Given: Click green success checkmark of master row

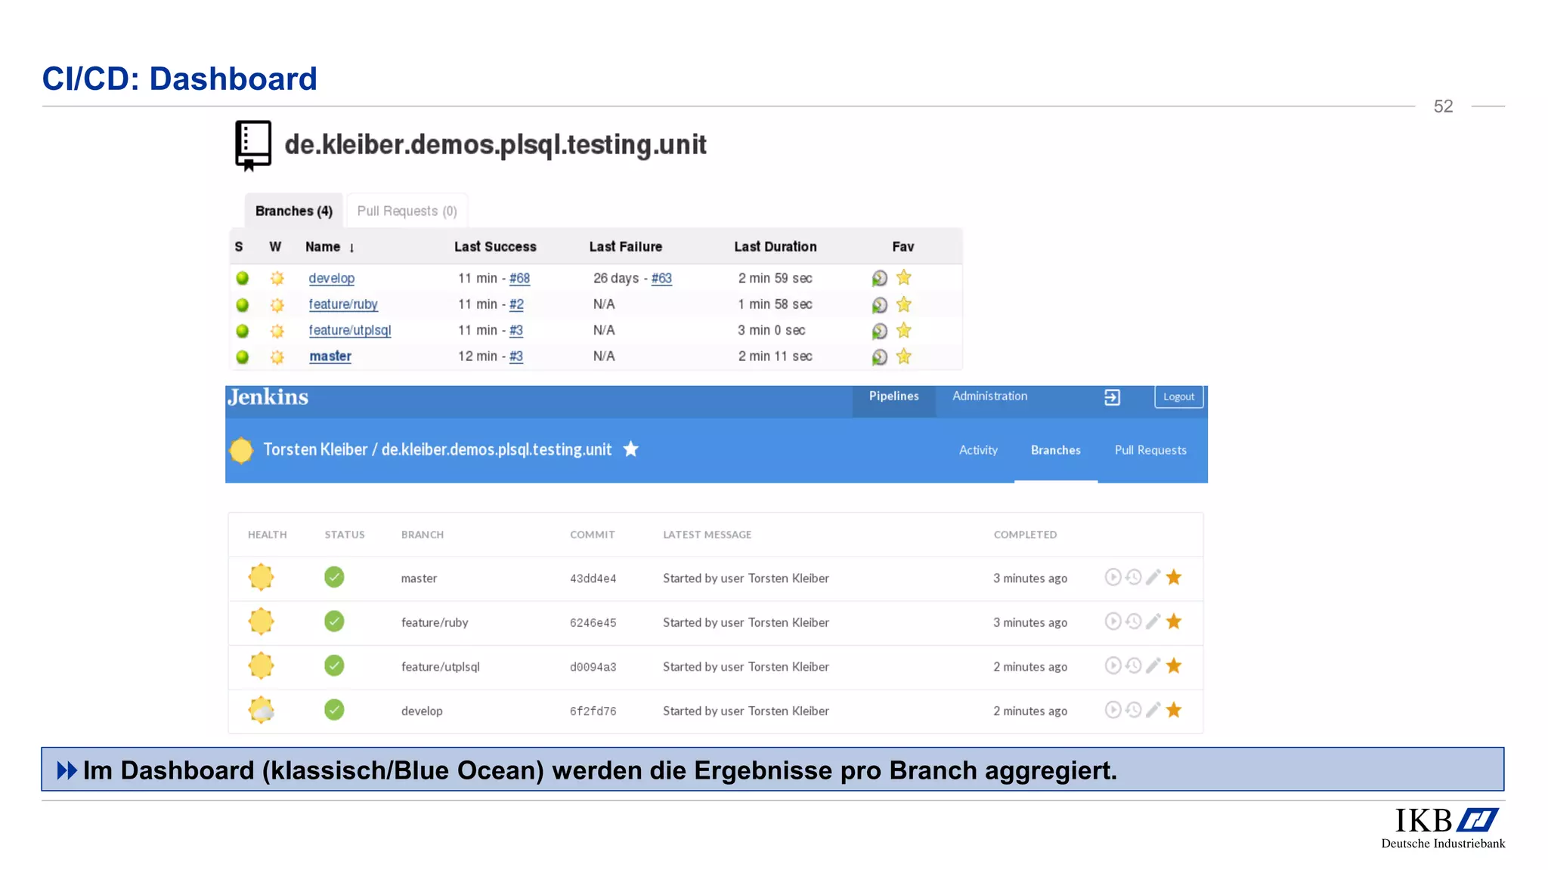Looking at the screenshot, I should click(x=334, y=577).
